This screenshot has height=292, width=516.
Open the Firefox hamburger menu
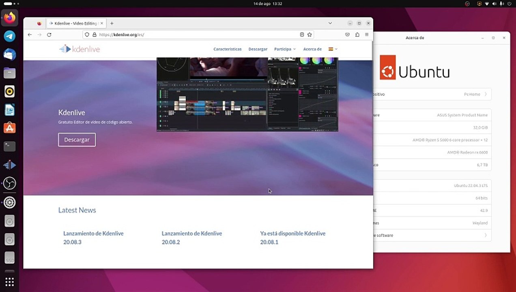click(x=367, y=35)
